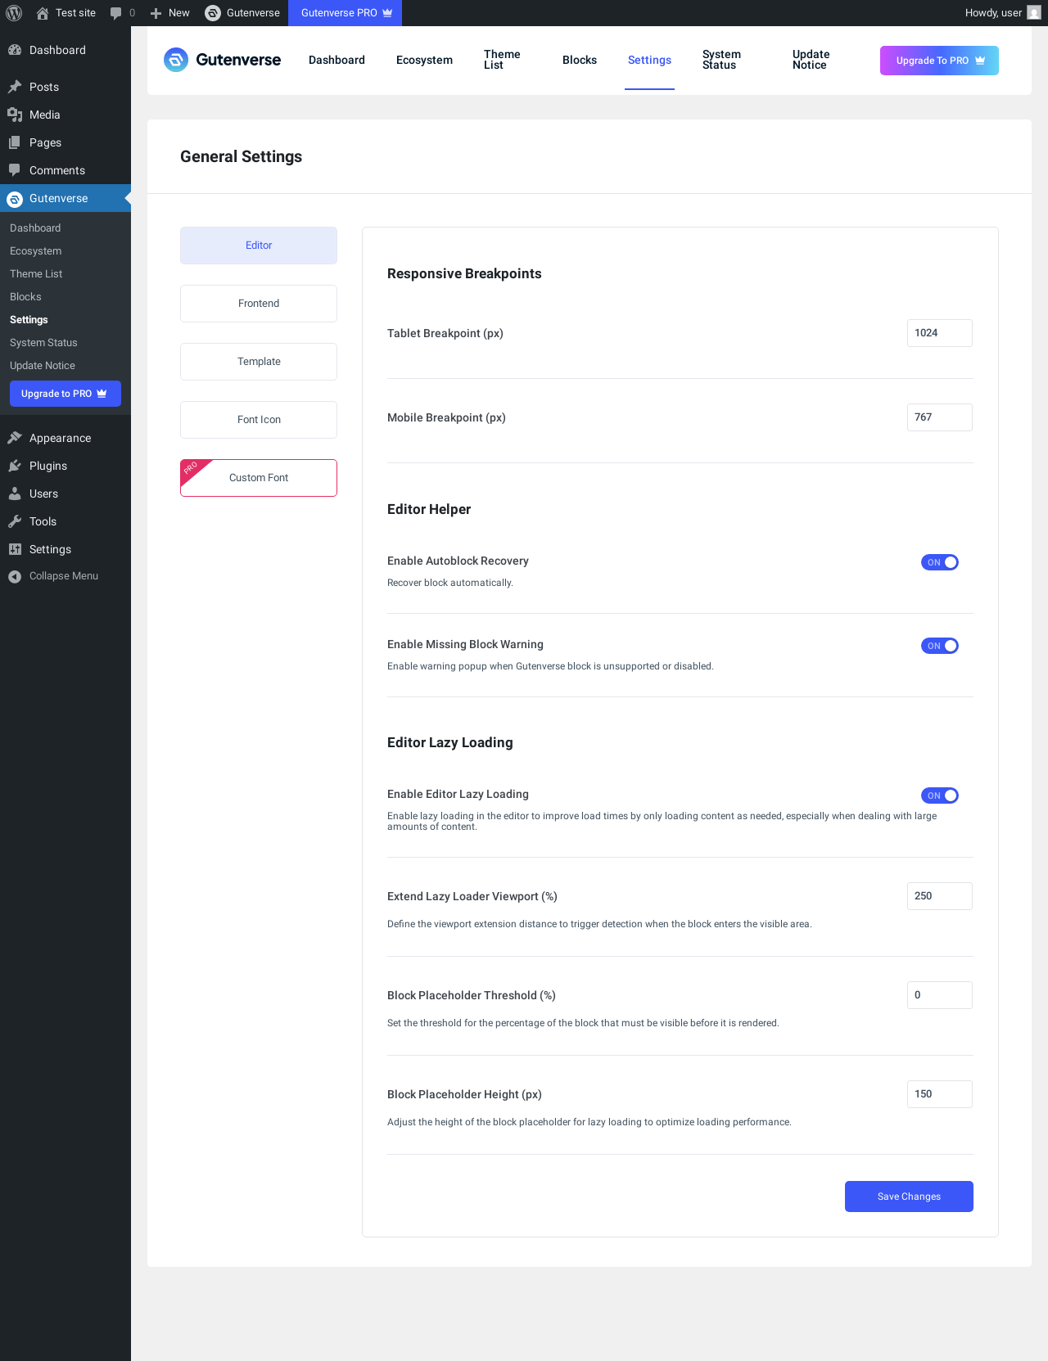This screenshot has width=1048, height=1361.
Task: Click the Posts pushpin icon
Action: [15, 87]
